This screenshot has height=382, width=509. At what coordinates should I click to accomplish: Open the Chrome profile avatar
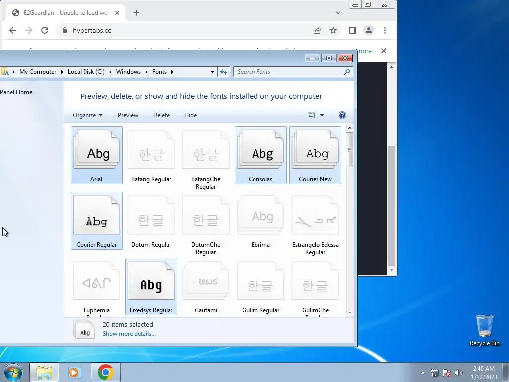(369, 30)
